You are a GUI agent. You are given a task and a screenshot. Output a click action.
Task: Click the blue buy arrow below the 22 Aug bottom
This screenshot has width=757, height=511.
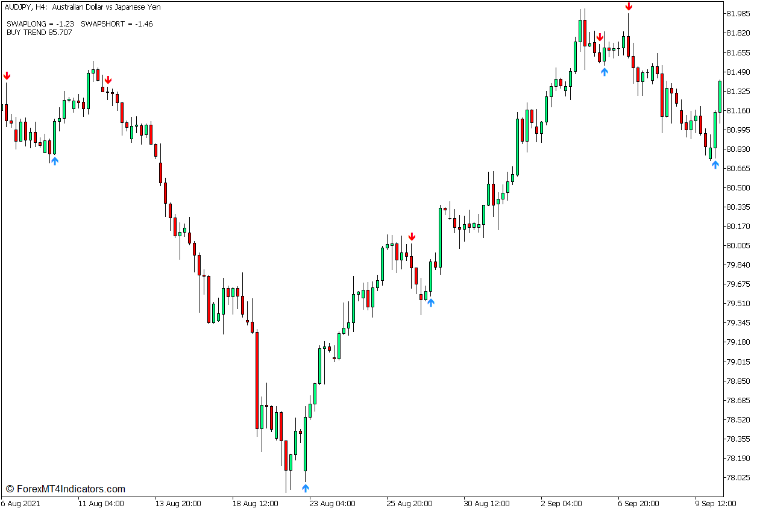pos(306,486)
